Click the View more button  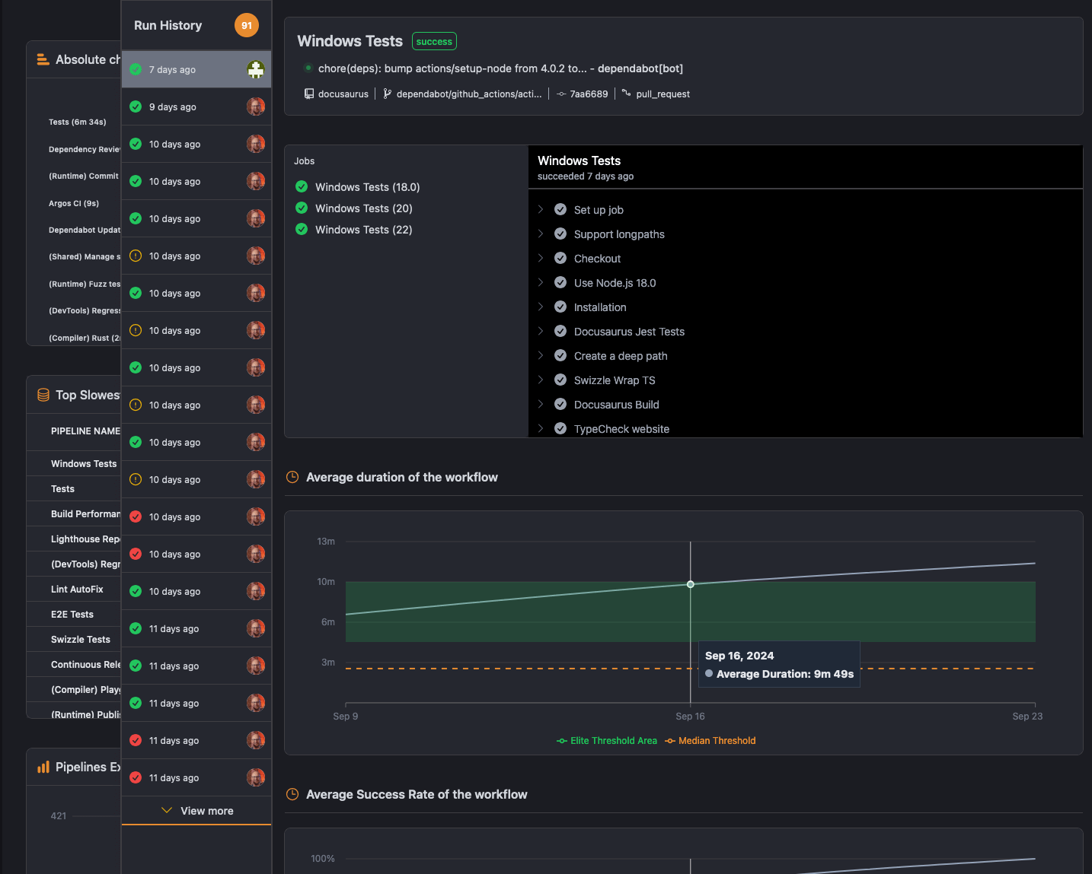coord(196,810)
